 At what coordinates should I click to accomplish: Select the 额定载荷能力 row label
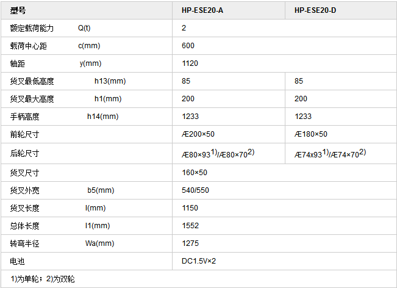click(32, 29)
